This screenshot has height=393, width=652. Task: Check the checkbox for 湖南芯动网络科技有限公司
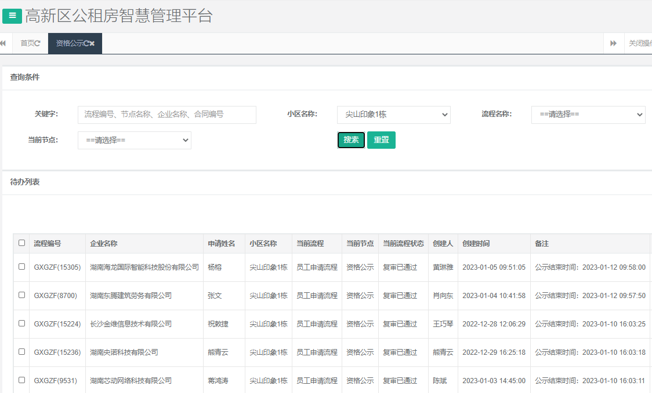[x=21, y=380]
